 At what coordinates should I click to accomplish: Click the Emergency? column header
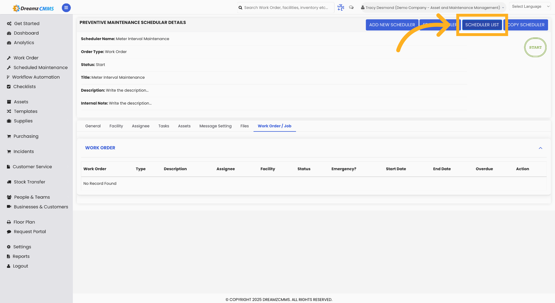pos(344,169)
